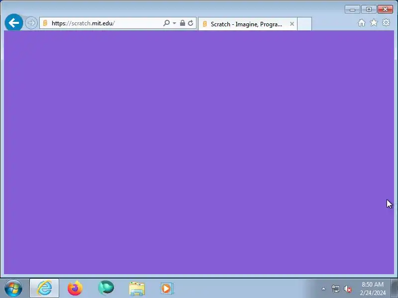Open a new blank tab
The width and height of the screenshot is (398, 298).
tap(304, 24)
